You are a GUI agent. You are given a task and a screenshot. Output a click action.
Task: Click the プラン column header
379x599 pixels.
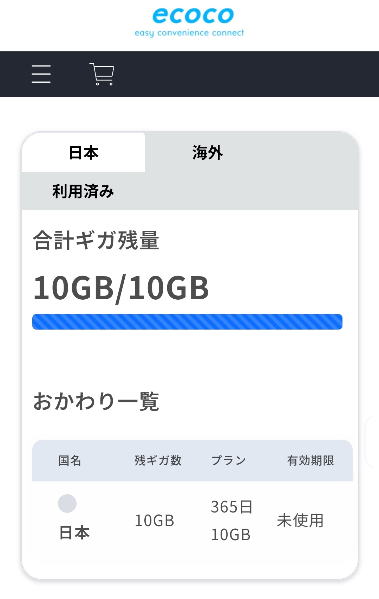pyautogui.click(x=229, y=460)
